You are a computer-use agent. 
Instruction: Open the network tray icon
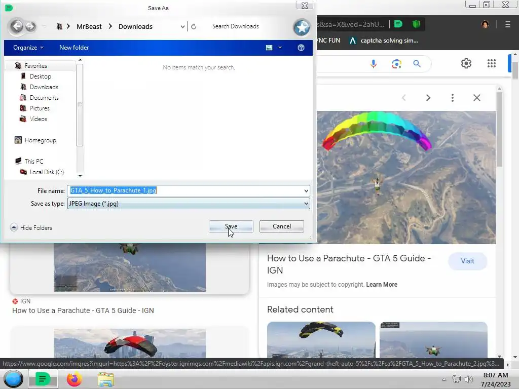[x=457, y=379]
